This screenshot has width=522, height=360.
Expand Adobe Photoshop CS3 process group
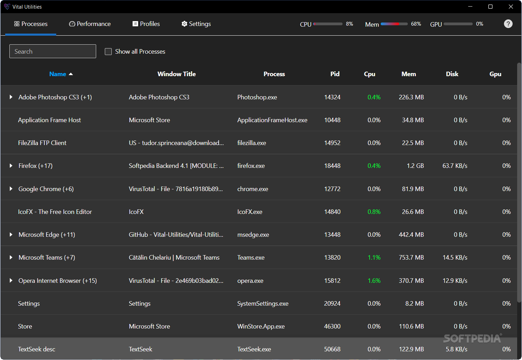click(x=11, y=97)
